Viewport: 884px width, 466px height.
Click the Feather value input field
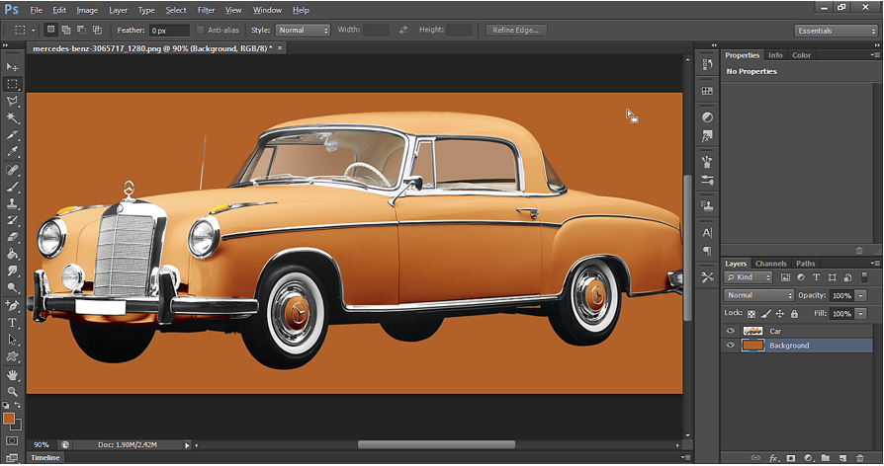pos(168,31)
